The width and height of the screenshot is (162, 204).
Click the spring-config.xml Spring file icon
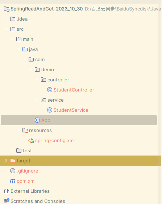(31, 141)
